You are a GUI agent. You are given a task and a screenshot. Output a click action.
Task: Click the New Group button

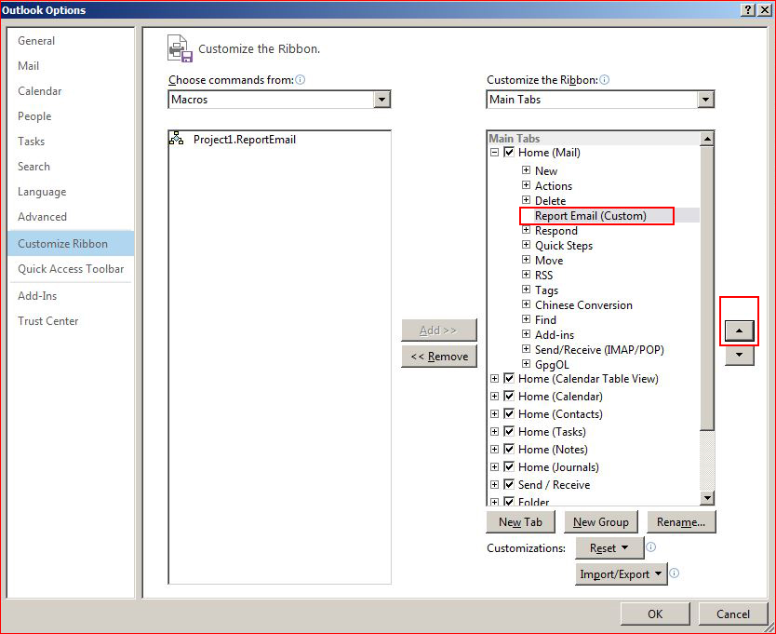pyautogui.click(x=601, y=522)
